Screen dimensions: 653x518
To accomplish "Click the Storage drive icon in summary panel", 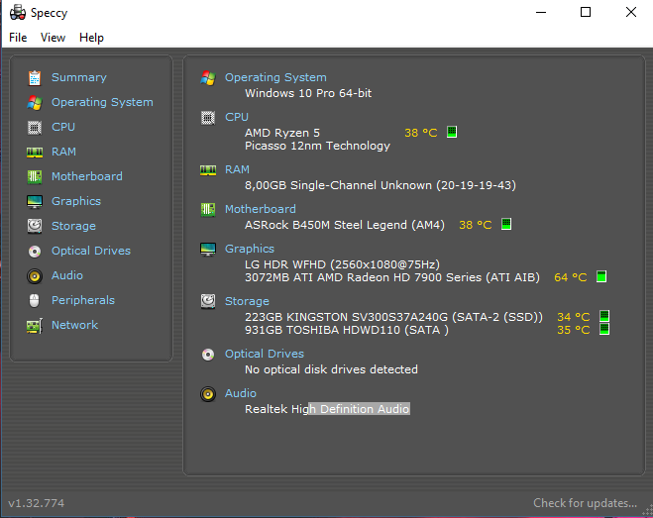I will pyautogui.click(x=208, y=301).
